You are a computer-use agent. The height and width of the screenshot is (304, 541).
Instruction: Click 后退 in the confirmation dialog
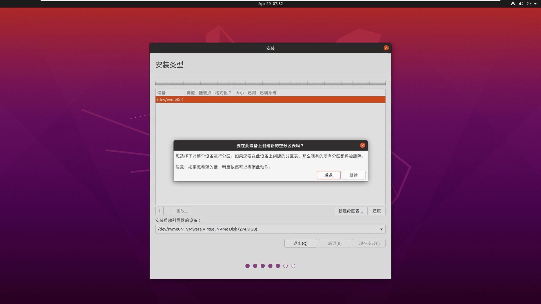pos(328,175)
